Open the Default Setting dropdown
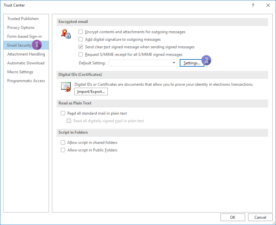Screen dimensions: 276x225 pyautogui.click(x=173, y=63)
